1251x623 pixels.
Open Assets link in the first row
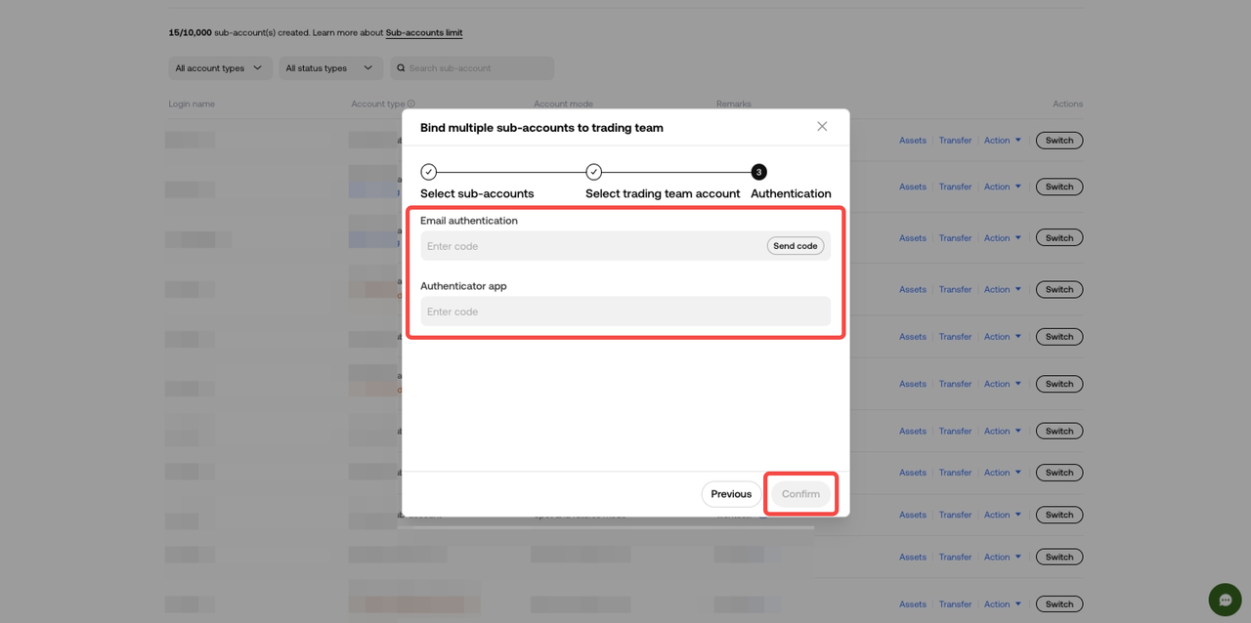912,141
